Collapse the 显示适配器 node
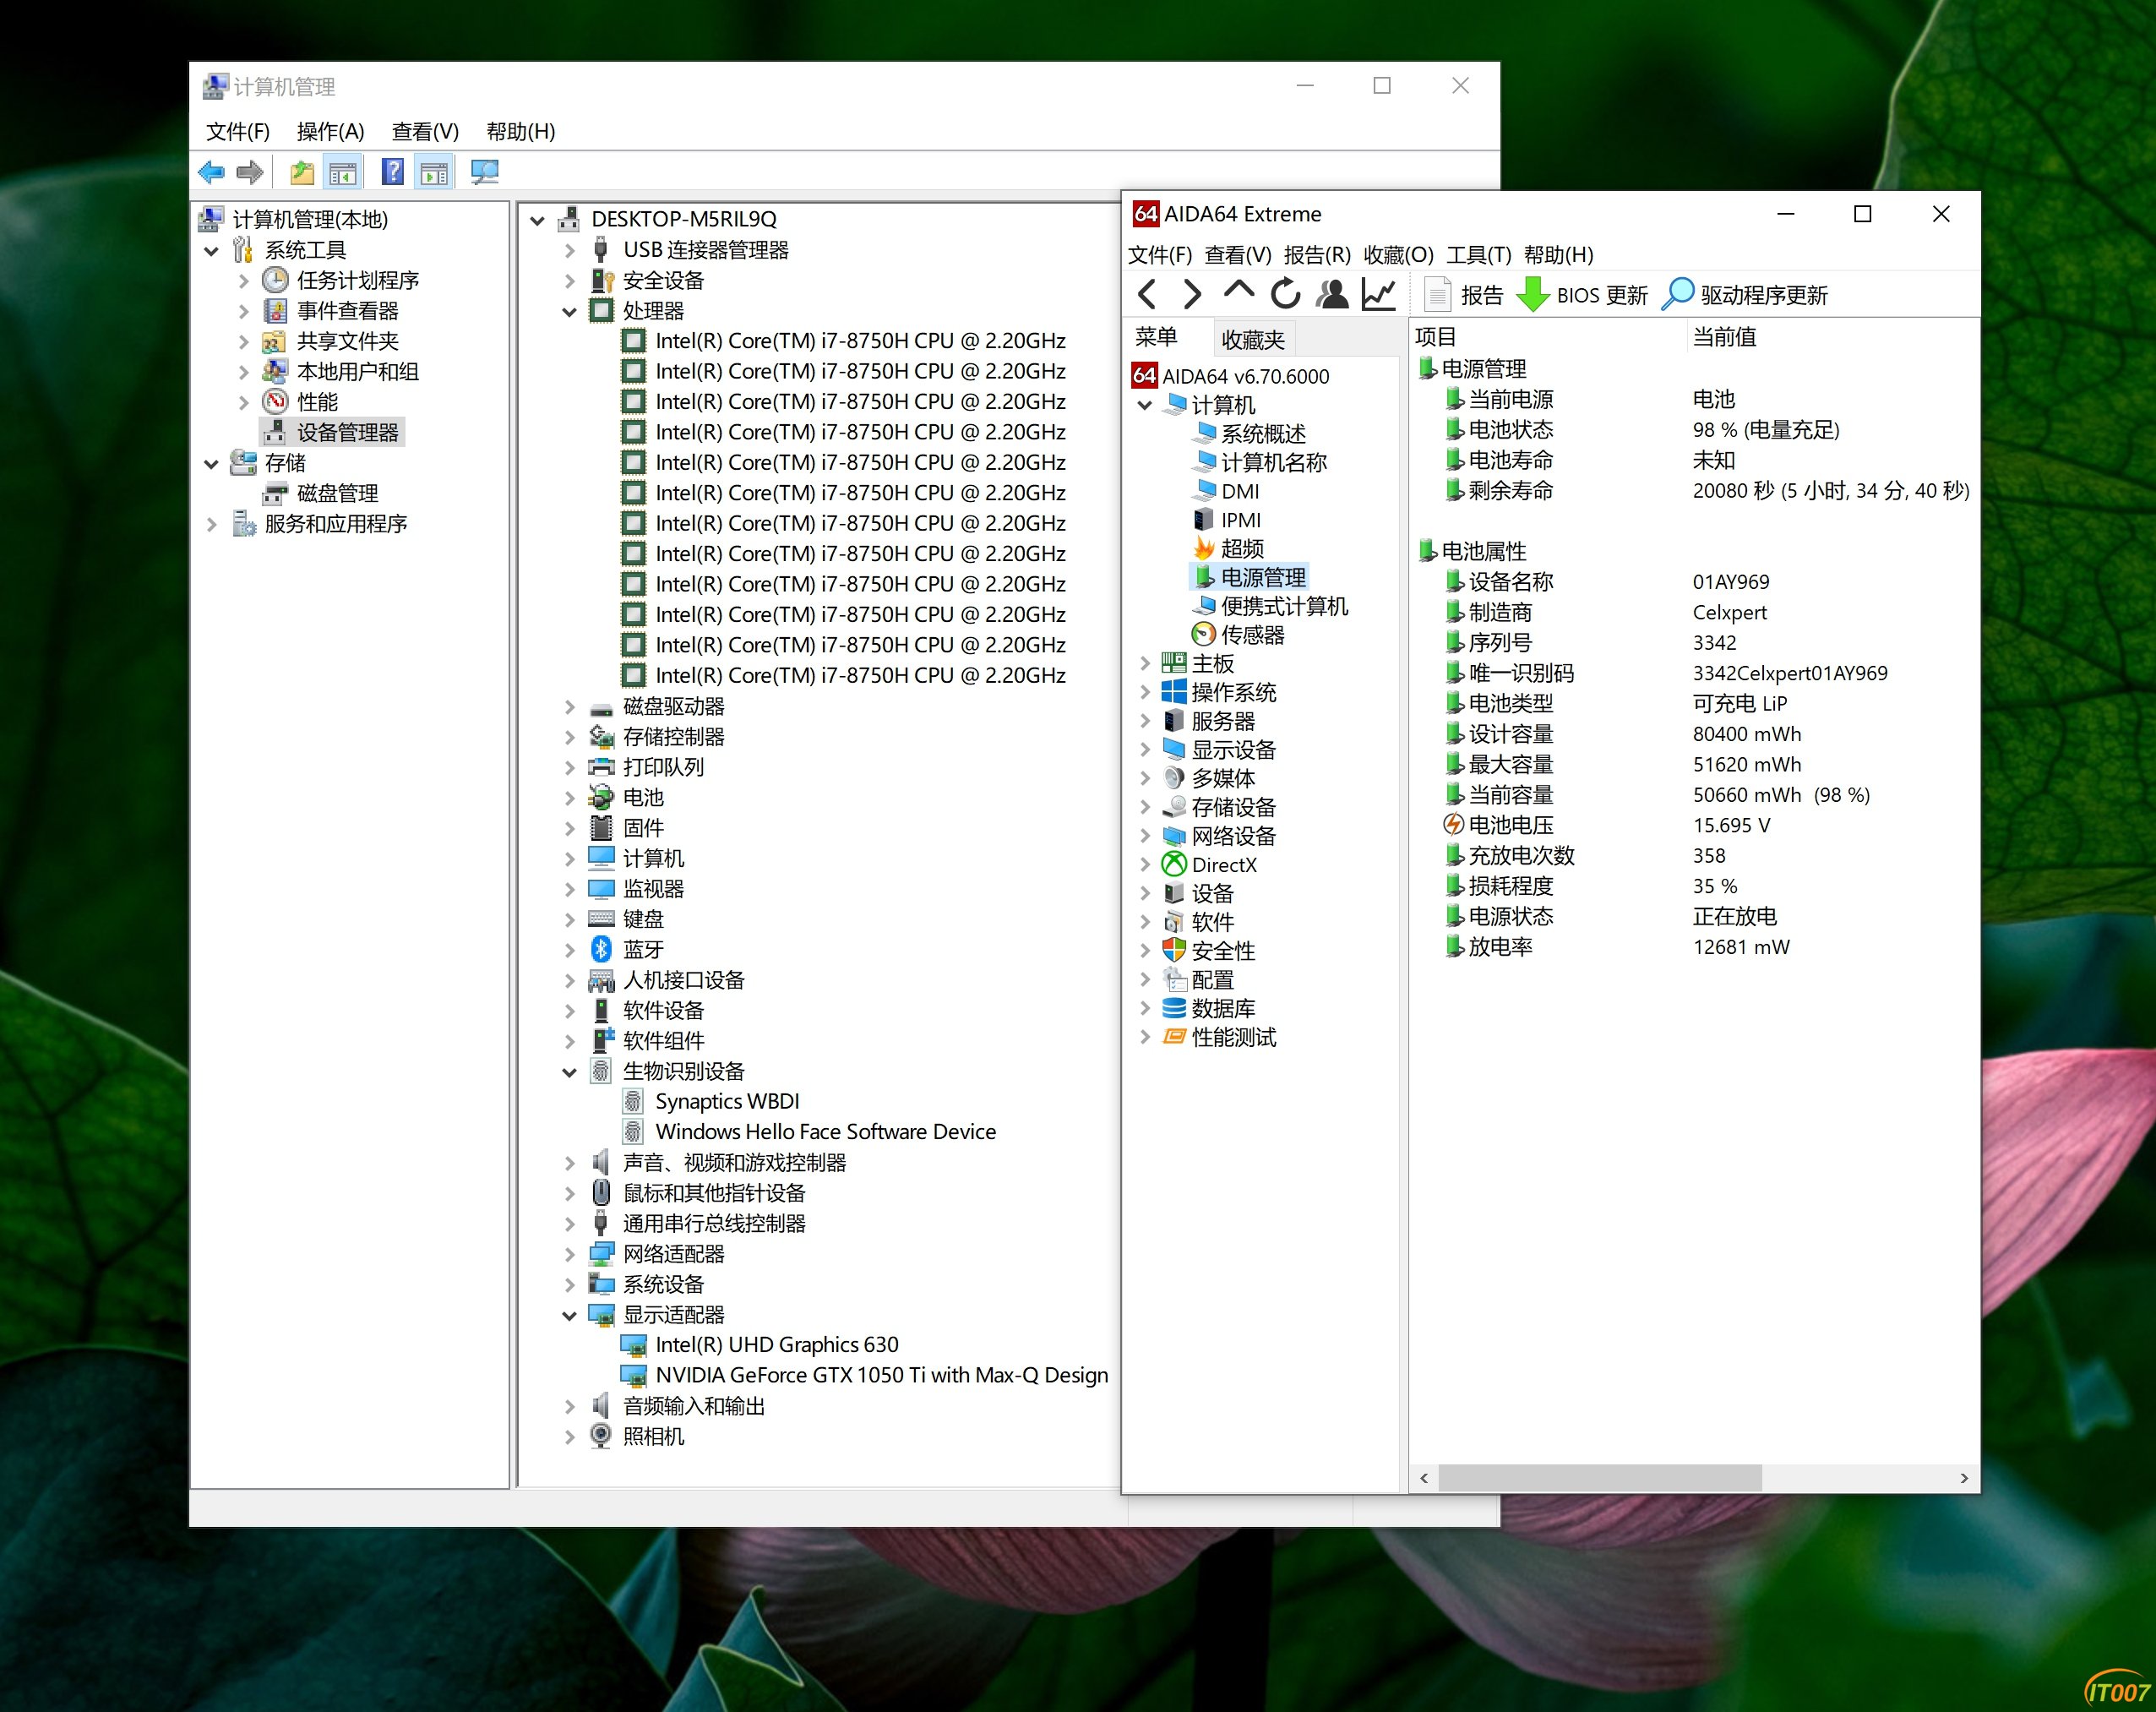 [569, 1315]
